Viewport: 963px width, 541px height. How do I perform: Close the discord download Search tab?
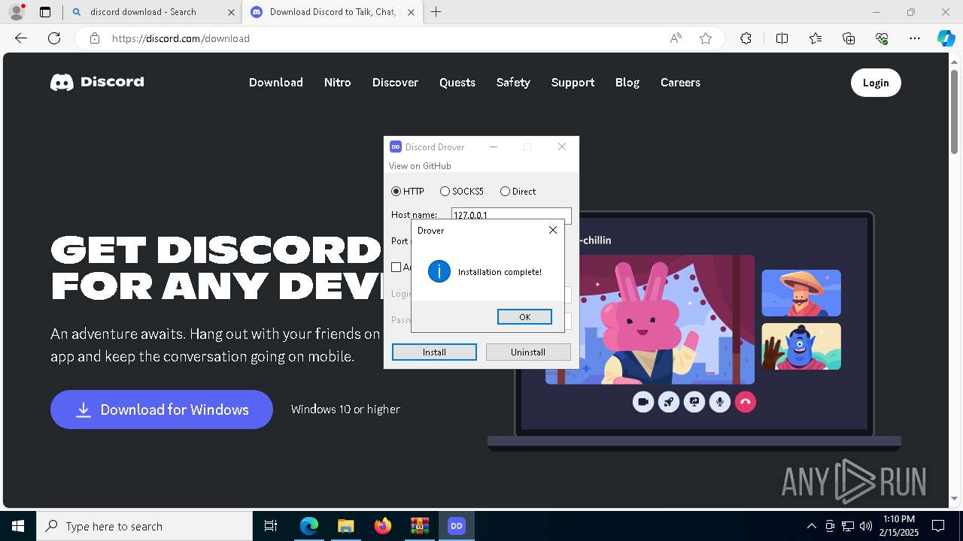coord(231,12)
